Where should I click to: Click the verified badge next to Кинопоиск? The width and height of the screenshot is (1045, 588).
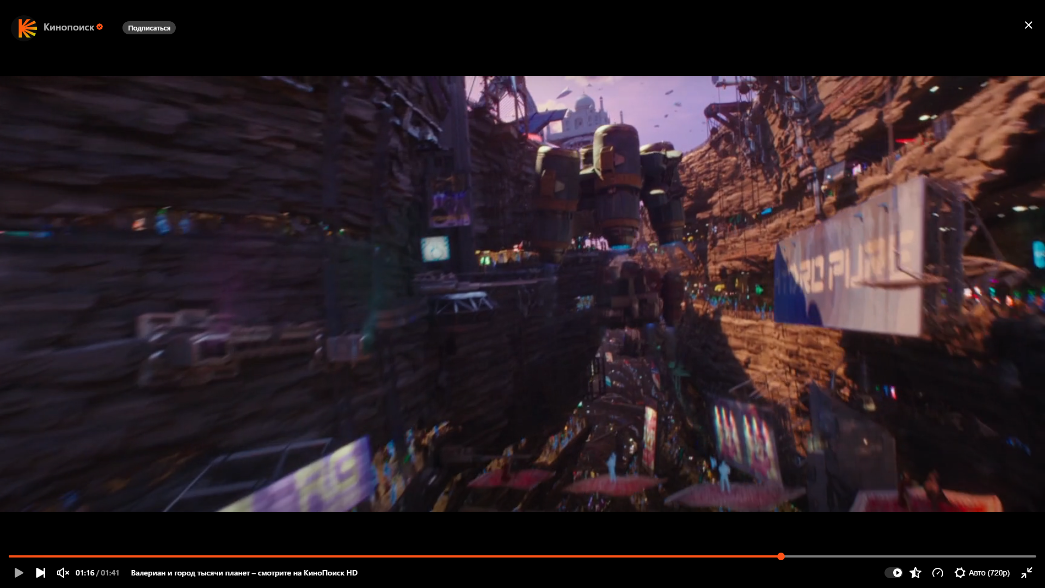(100, 27)
